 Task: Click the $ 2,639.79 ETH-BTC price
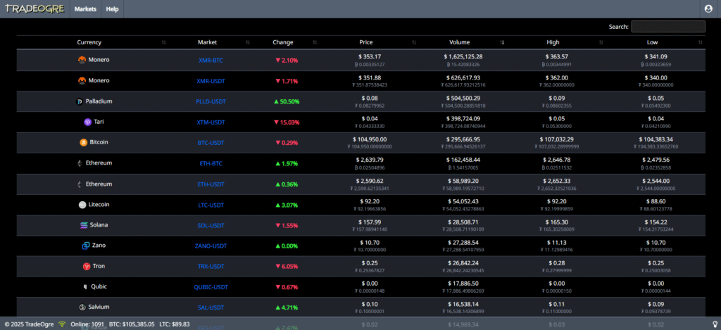[370, 160]
